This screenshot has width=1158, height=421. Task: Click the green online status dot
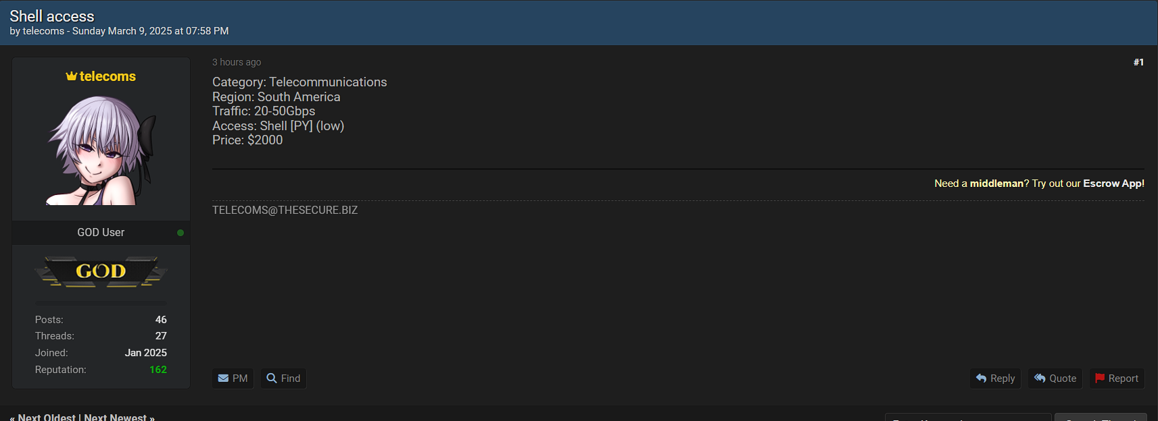pos(180,233)
